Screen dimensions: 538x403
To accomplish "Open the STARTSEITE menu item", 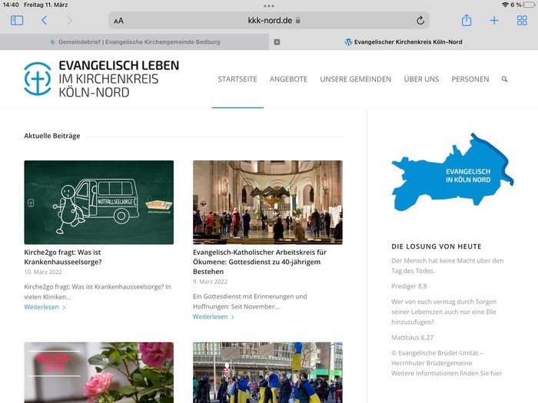I will coord(237,79).
